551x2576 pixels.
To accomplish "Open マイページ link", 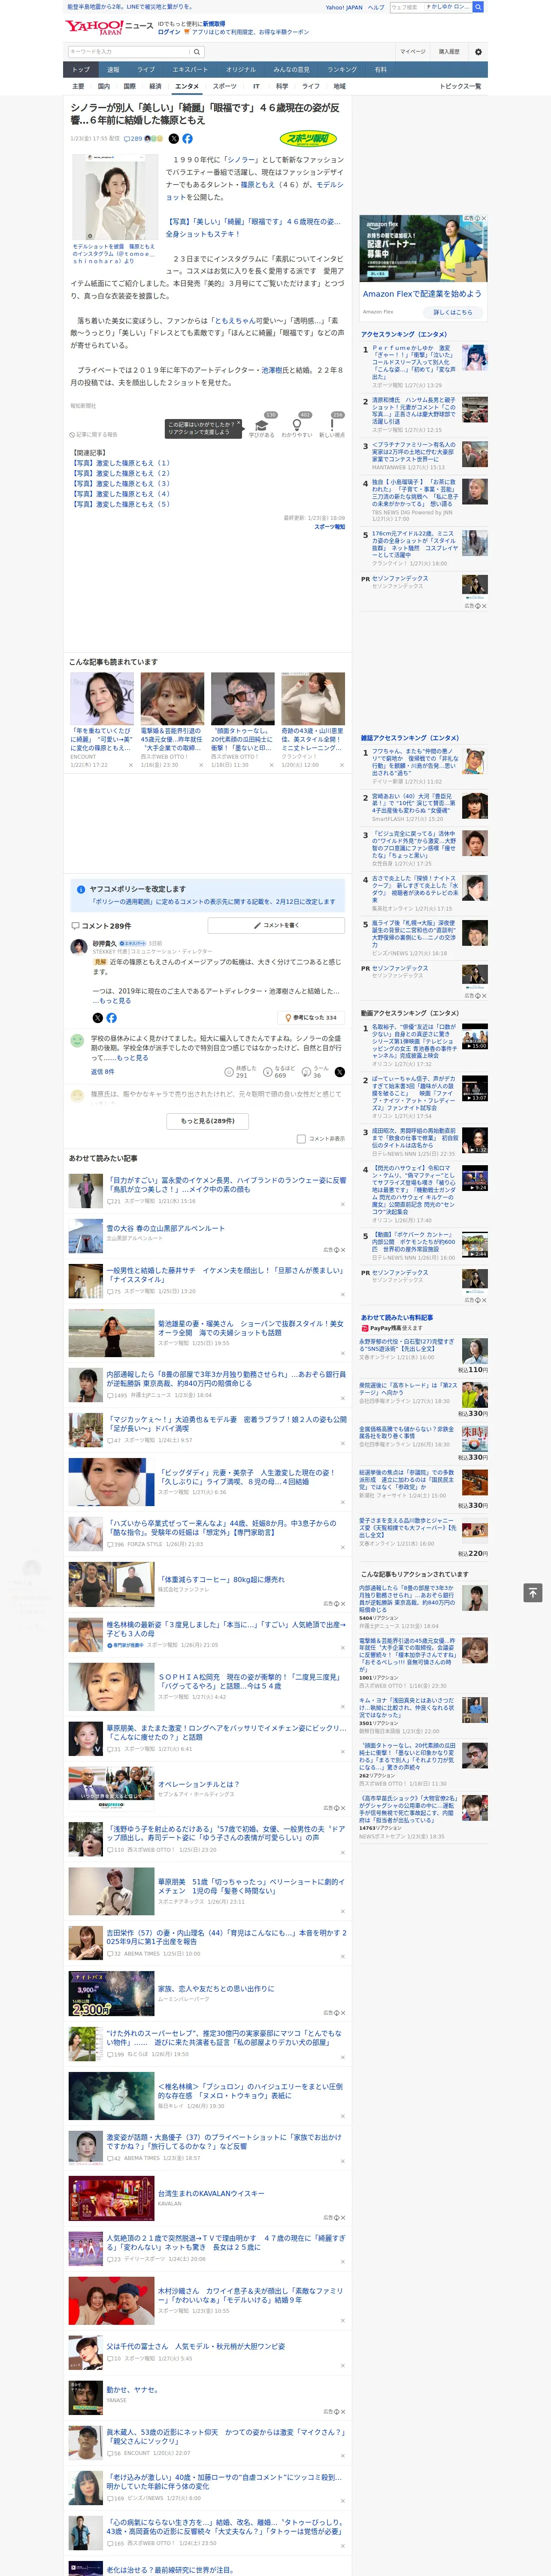I will click(x=412, y=51).
